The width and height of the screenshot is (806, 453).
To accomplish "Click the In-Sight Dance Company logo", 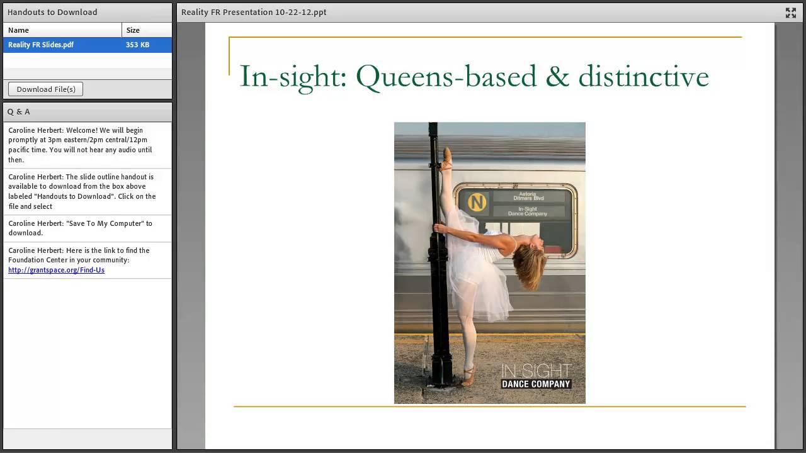I will pos(536,376).
